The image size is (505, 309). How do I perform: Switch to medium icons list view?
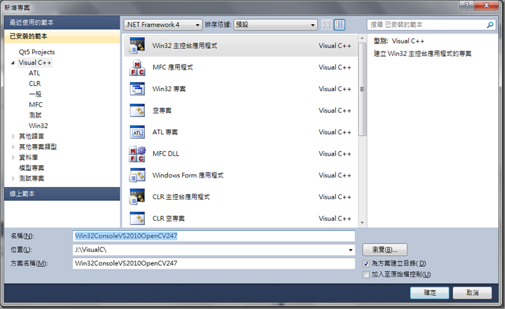[339, 25]
